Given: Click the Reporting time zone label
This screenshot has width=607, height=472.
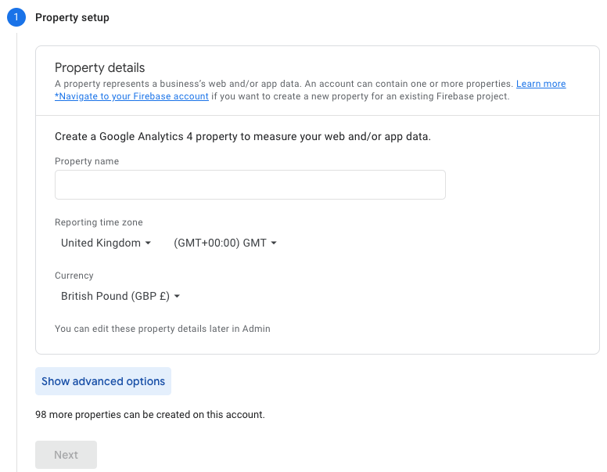Looking at the screenshot, I should (x=99, y=222).
